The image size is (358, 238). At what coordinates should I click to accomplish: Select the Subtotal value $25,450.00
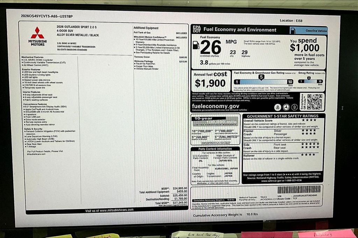(180, 195)
